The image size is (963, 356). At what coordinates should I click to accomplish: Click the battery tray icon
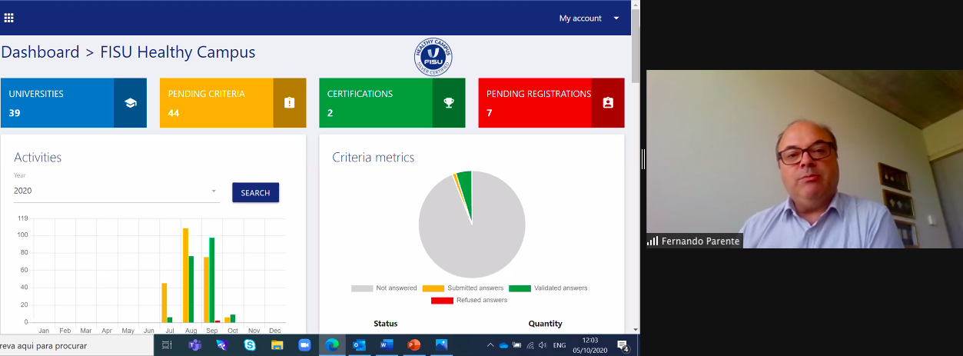click(517, 345)
